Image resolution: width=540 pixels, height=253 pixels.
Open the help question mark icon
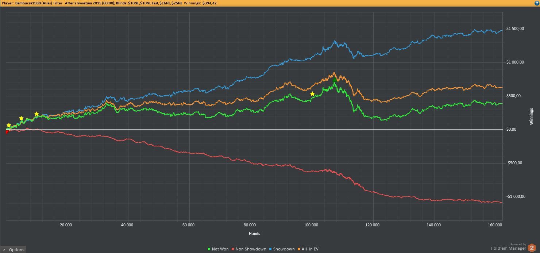pos(536,3)
